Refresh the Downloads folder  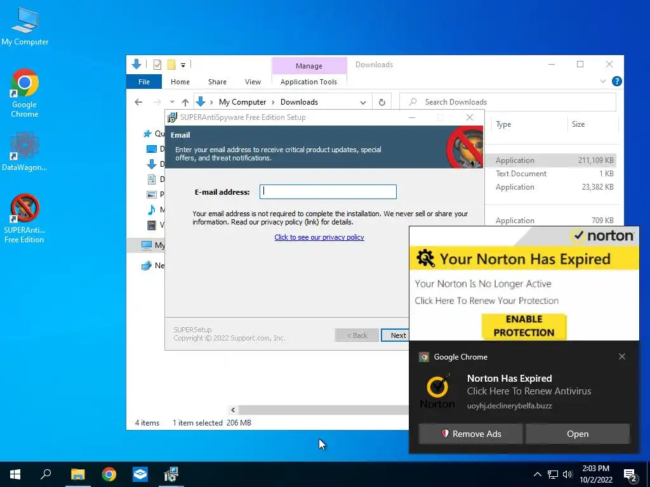381,102
